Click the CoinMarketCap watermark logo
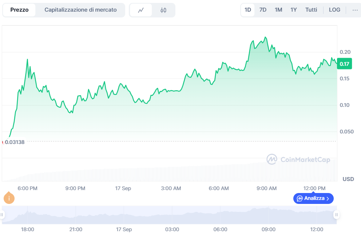The width and height of the screenshot is (361, 237). coord(298,159)
